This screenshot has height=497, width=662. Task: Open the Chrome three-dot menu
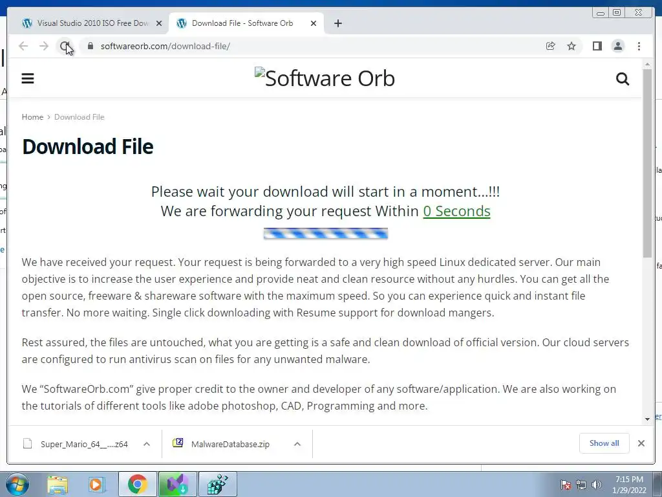[639, 46]
